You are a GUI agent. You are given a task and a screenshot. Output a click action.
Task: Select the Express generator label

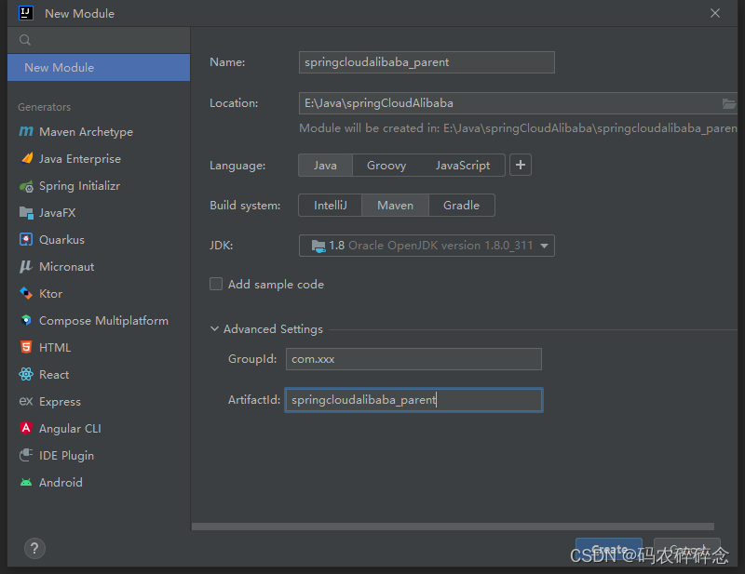(x=60, y=402)
